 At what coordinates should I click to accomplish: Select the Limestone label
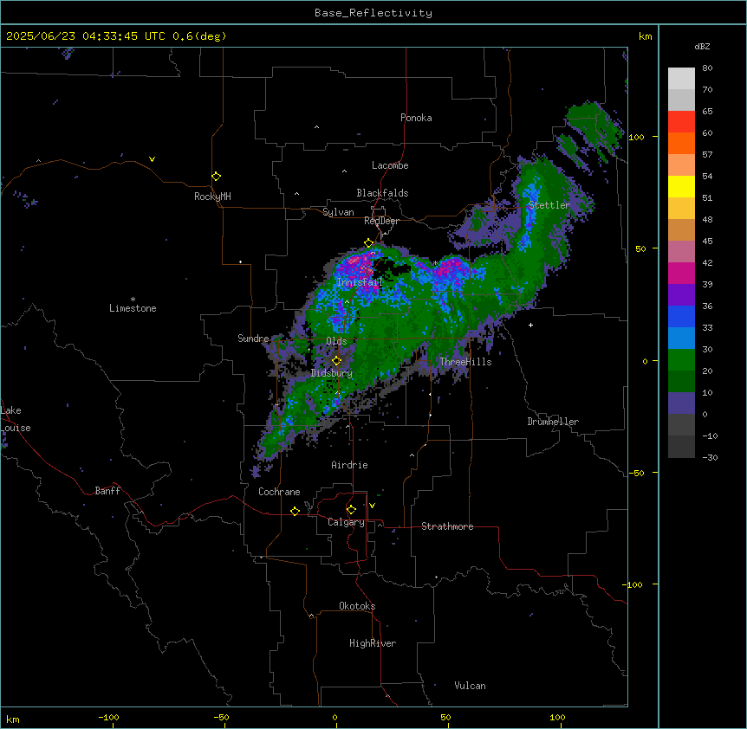pos(133,308)
